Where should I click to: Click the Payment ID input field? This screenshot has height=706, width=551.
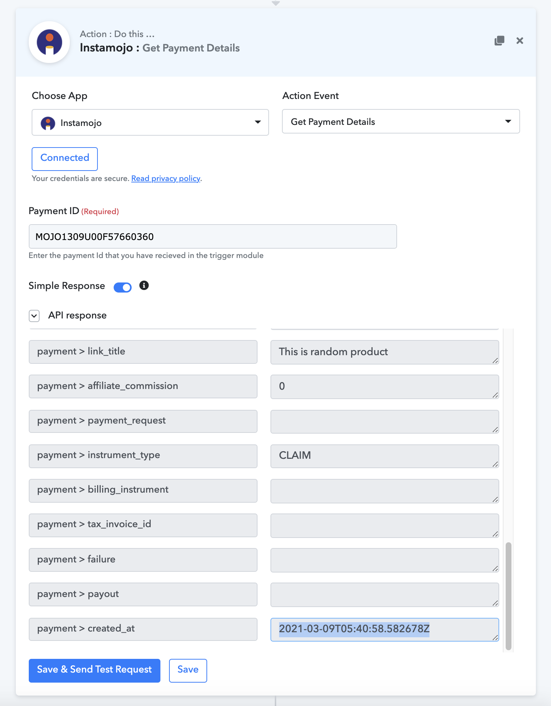tap(213, 236)
